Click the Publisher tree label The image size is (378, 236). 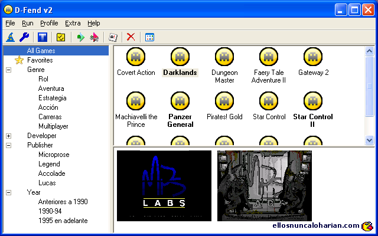pos(40,145)
